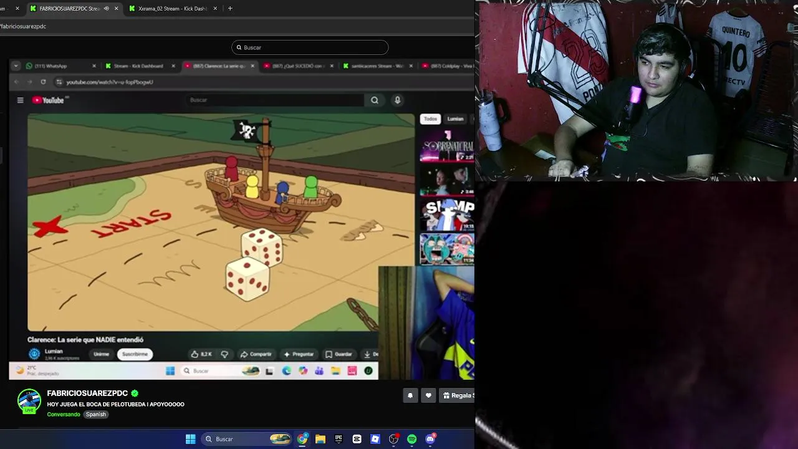Image resolution: width=798 pixels, height=449 pixels.
Task: Open Start menu in the streamed taskbar
Action: [170, 371]
